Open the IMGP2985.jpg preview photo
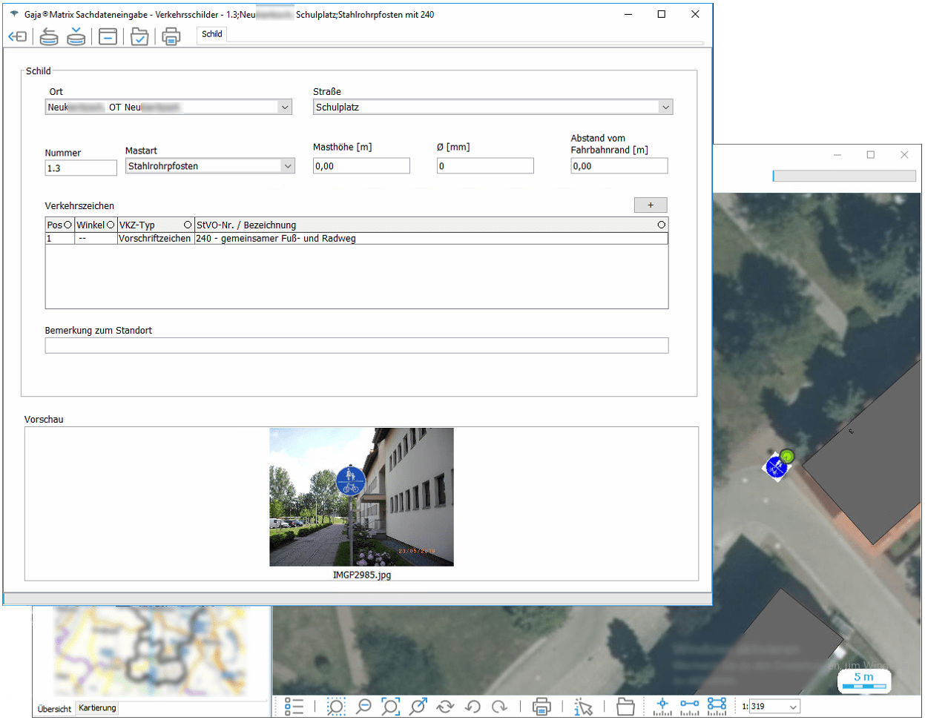Viewport: 925px width, 720px height. coord(361,497)
